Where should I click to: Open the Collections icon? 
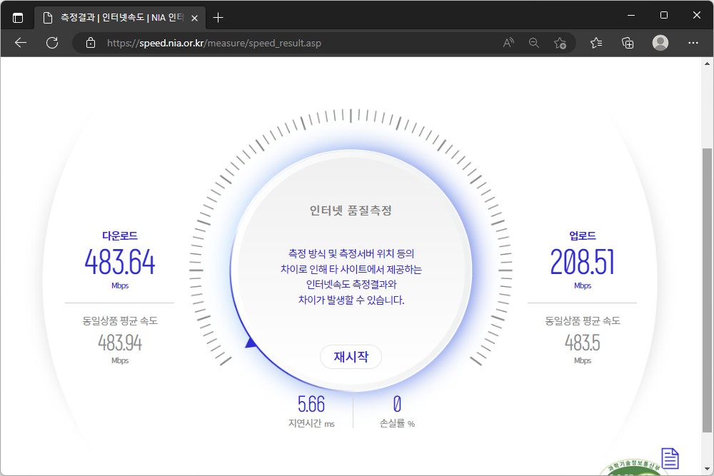pos(628,43)
